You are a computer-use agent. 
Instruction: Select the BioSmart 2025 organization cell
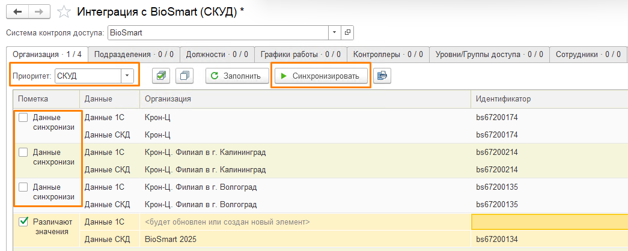click(x=304, y=239)
